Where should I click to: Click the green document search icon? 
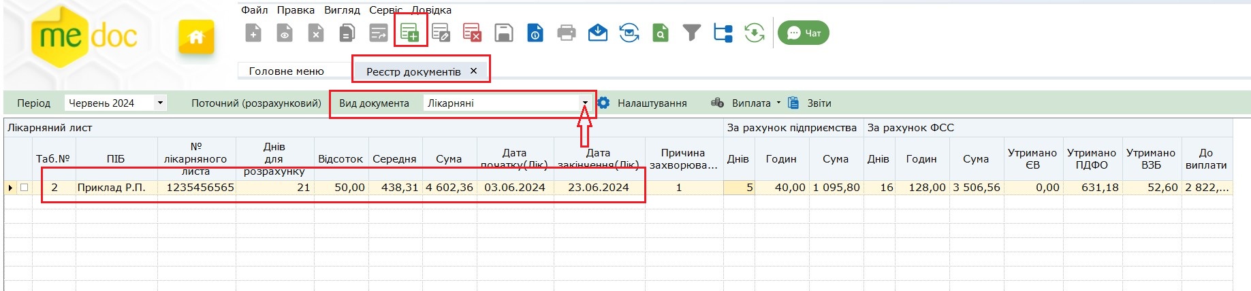[660, 33]
